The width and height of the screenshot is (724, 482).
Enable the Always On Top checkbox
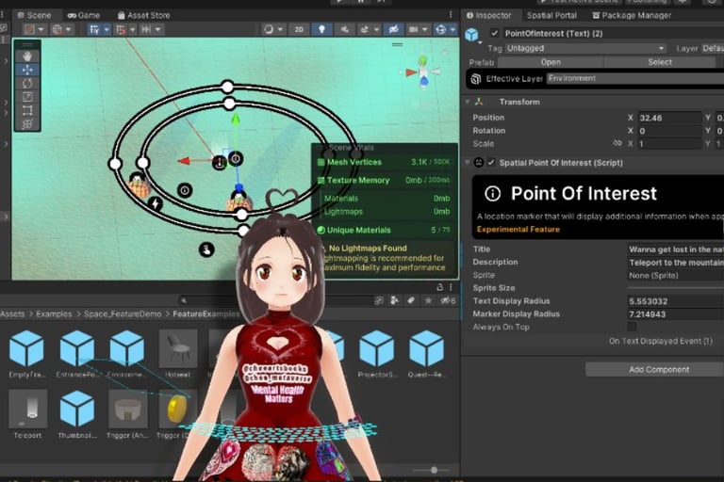coord(633,327)
